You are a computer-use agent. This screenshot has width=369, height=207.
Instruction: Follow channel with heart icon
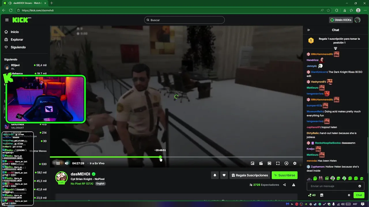click(224, 175)
